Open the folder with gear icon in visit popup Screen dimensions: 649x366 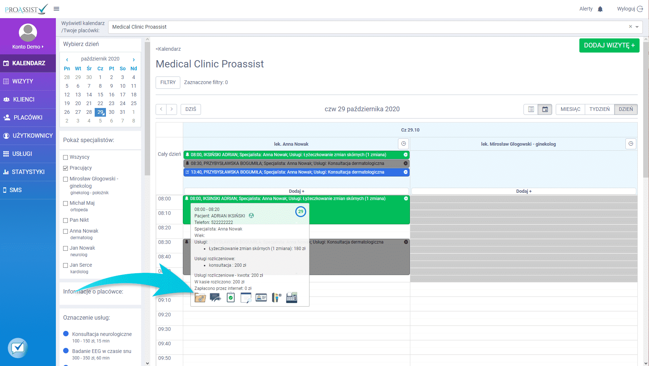(200, 298)
